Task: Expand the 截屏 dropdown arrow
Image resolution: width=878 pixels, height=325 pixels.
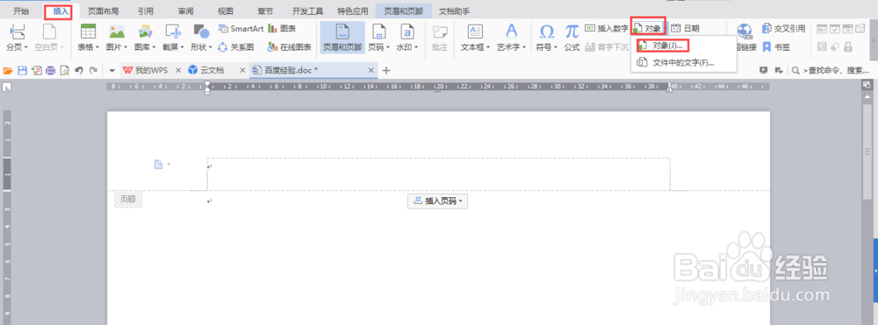Action: [182, 47]
